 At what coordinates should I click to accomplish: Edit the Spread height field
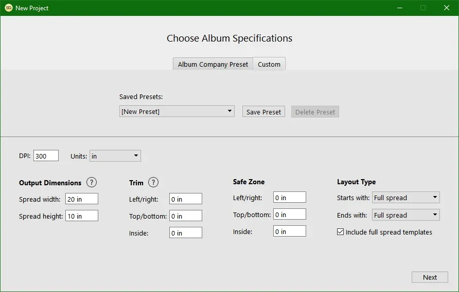pyautogui.click(x=82, y=216)
